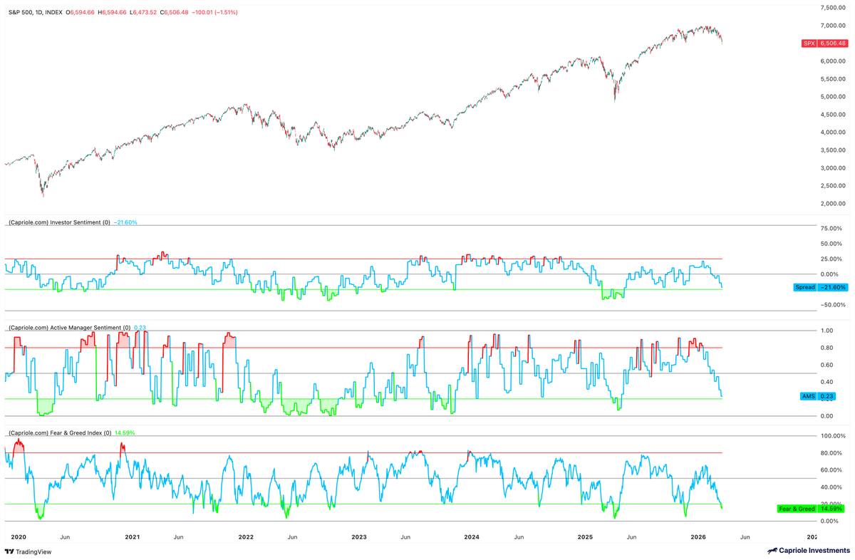Click the 4,000.00 price axis label
Viewport: 855px width, 560px height.
833,133
